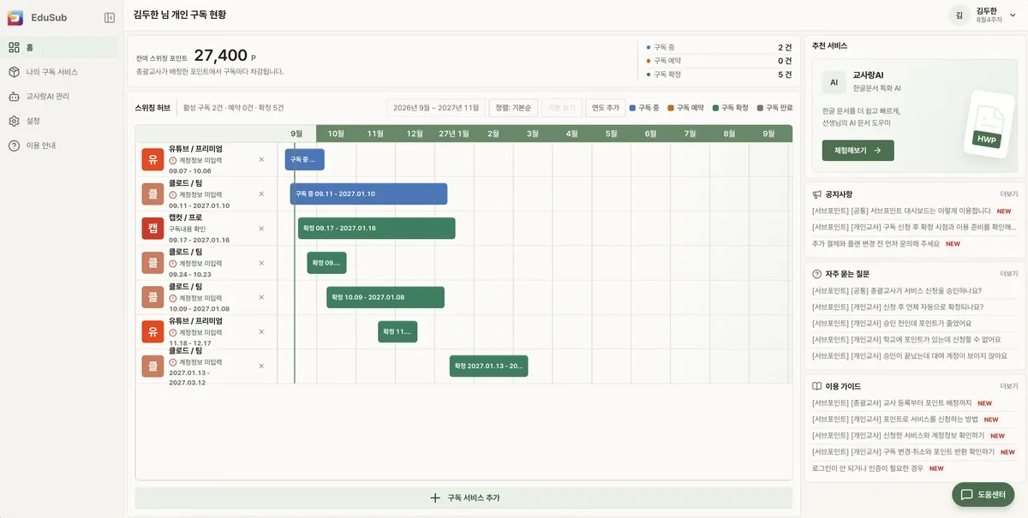This screenshot has width=1028, height=518.
Task: Remove the 유튜브 / 프리미엄 11.18 row with X
Action: pos(261,331)
